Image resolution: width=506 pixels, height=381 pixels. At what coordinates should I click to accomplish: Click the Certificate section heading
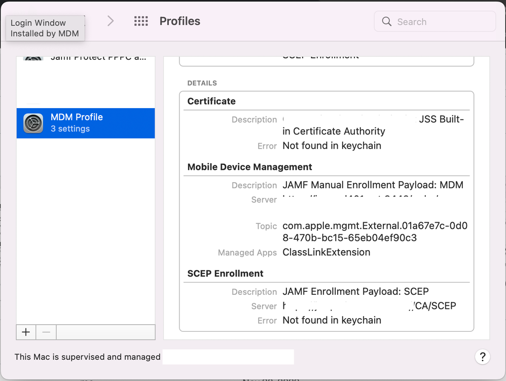pyautogui.click(x=211, y=101)
